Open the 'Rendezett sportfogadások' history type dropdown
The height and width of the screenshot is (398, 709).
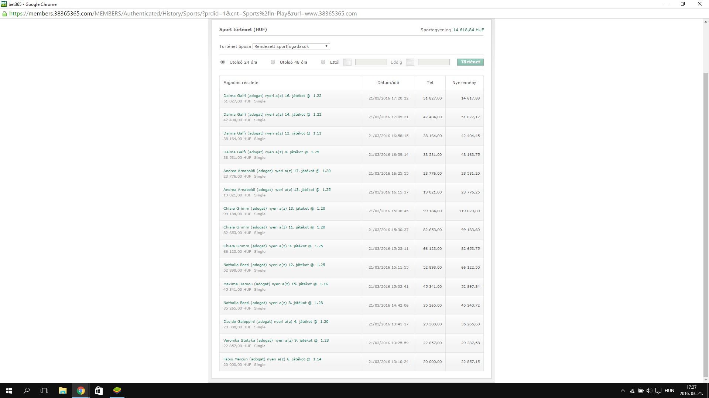pos(291,46)
